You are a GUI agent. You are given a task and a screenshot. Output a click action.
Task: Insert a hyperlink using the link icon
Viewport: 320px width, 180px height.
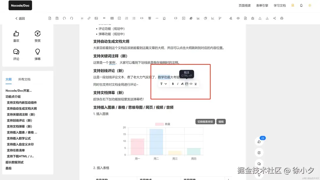pos(89,18)
